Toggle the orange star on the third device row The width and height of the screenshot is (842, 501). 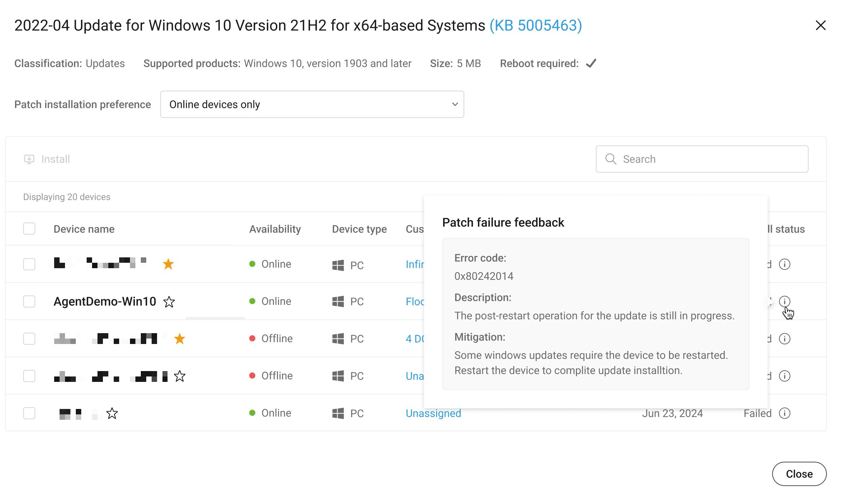[x=179, y=339]
